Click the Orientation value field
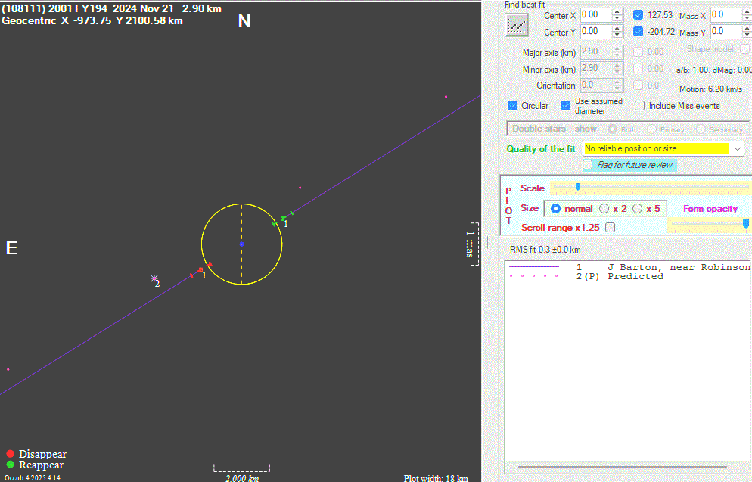752x482 pixels. click(595, 86)
